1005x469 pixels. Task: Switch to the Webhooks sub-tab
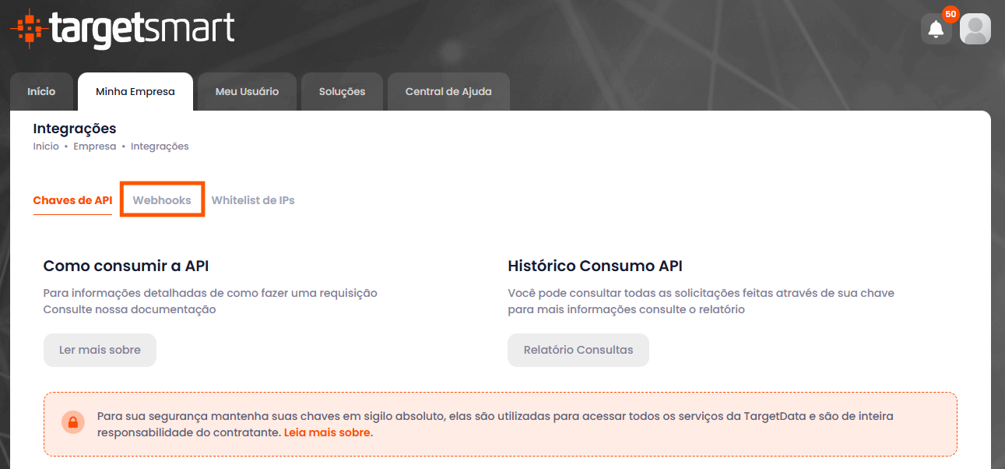[x=162, y=200]
